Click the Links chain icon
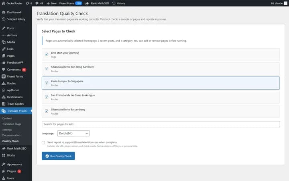Viewport: 289px width, 181px height. coord(4,49)
